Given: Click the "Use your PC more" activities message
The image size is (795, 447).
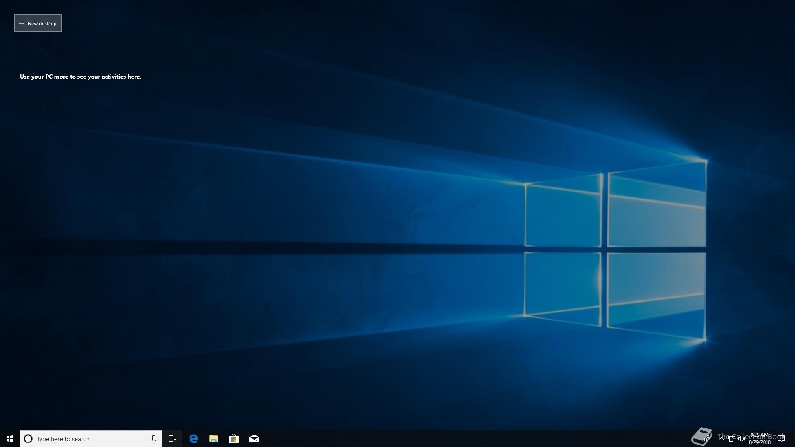Looking at the screenshot, I should click(80, 77).
